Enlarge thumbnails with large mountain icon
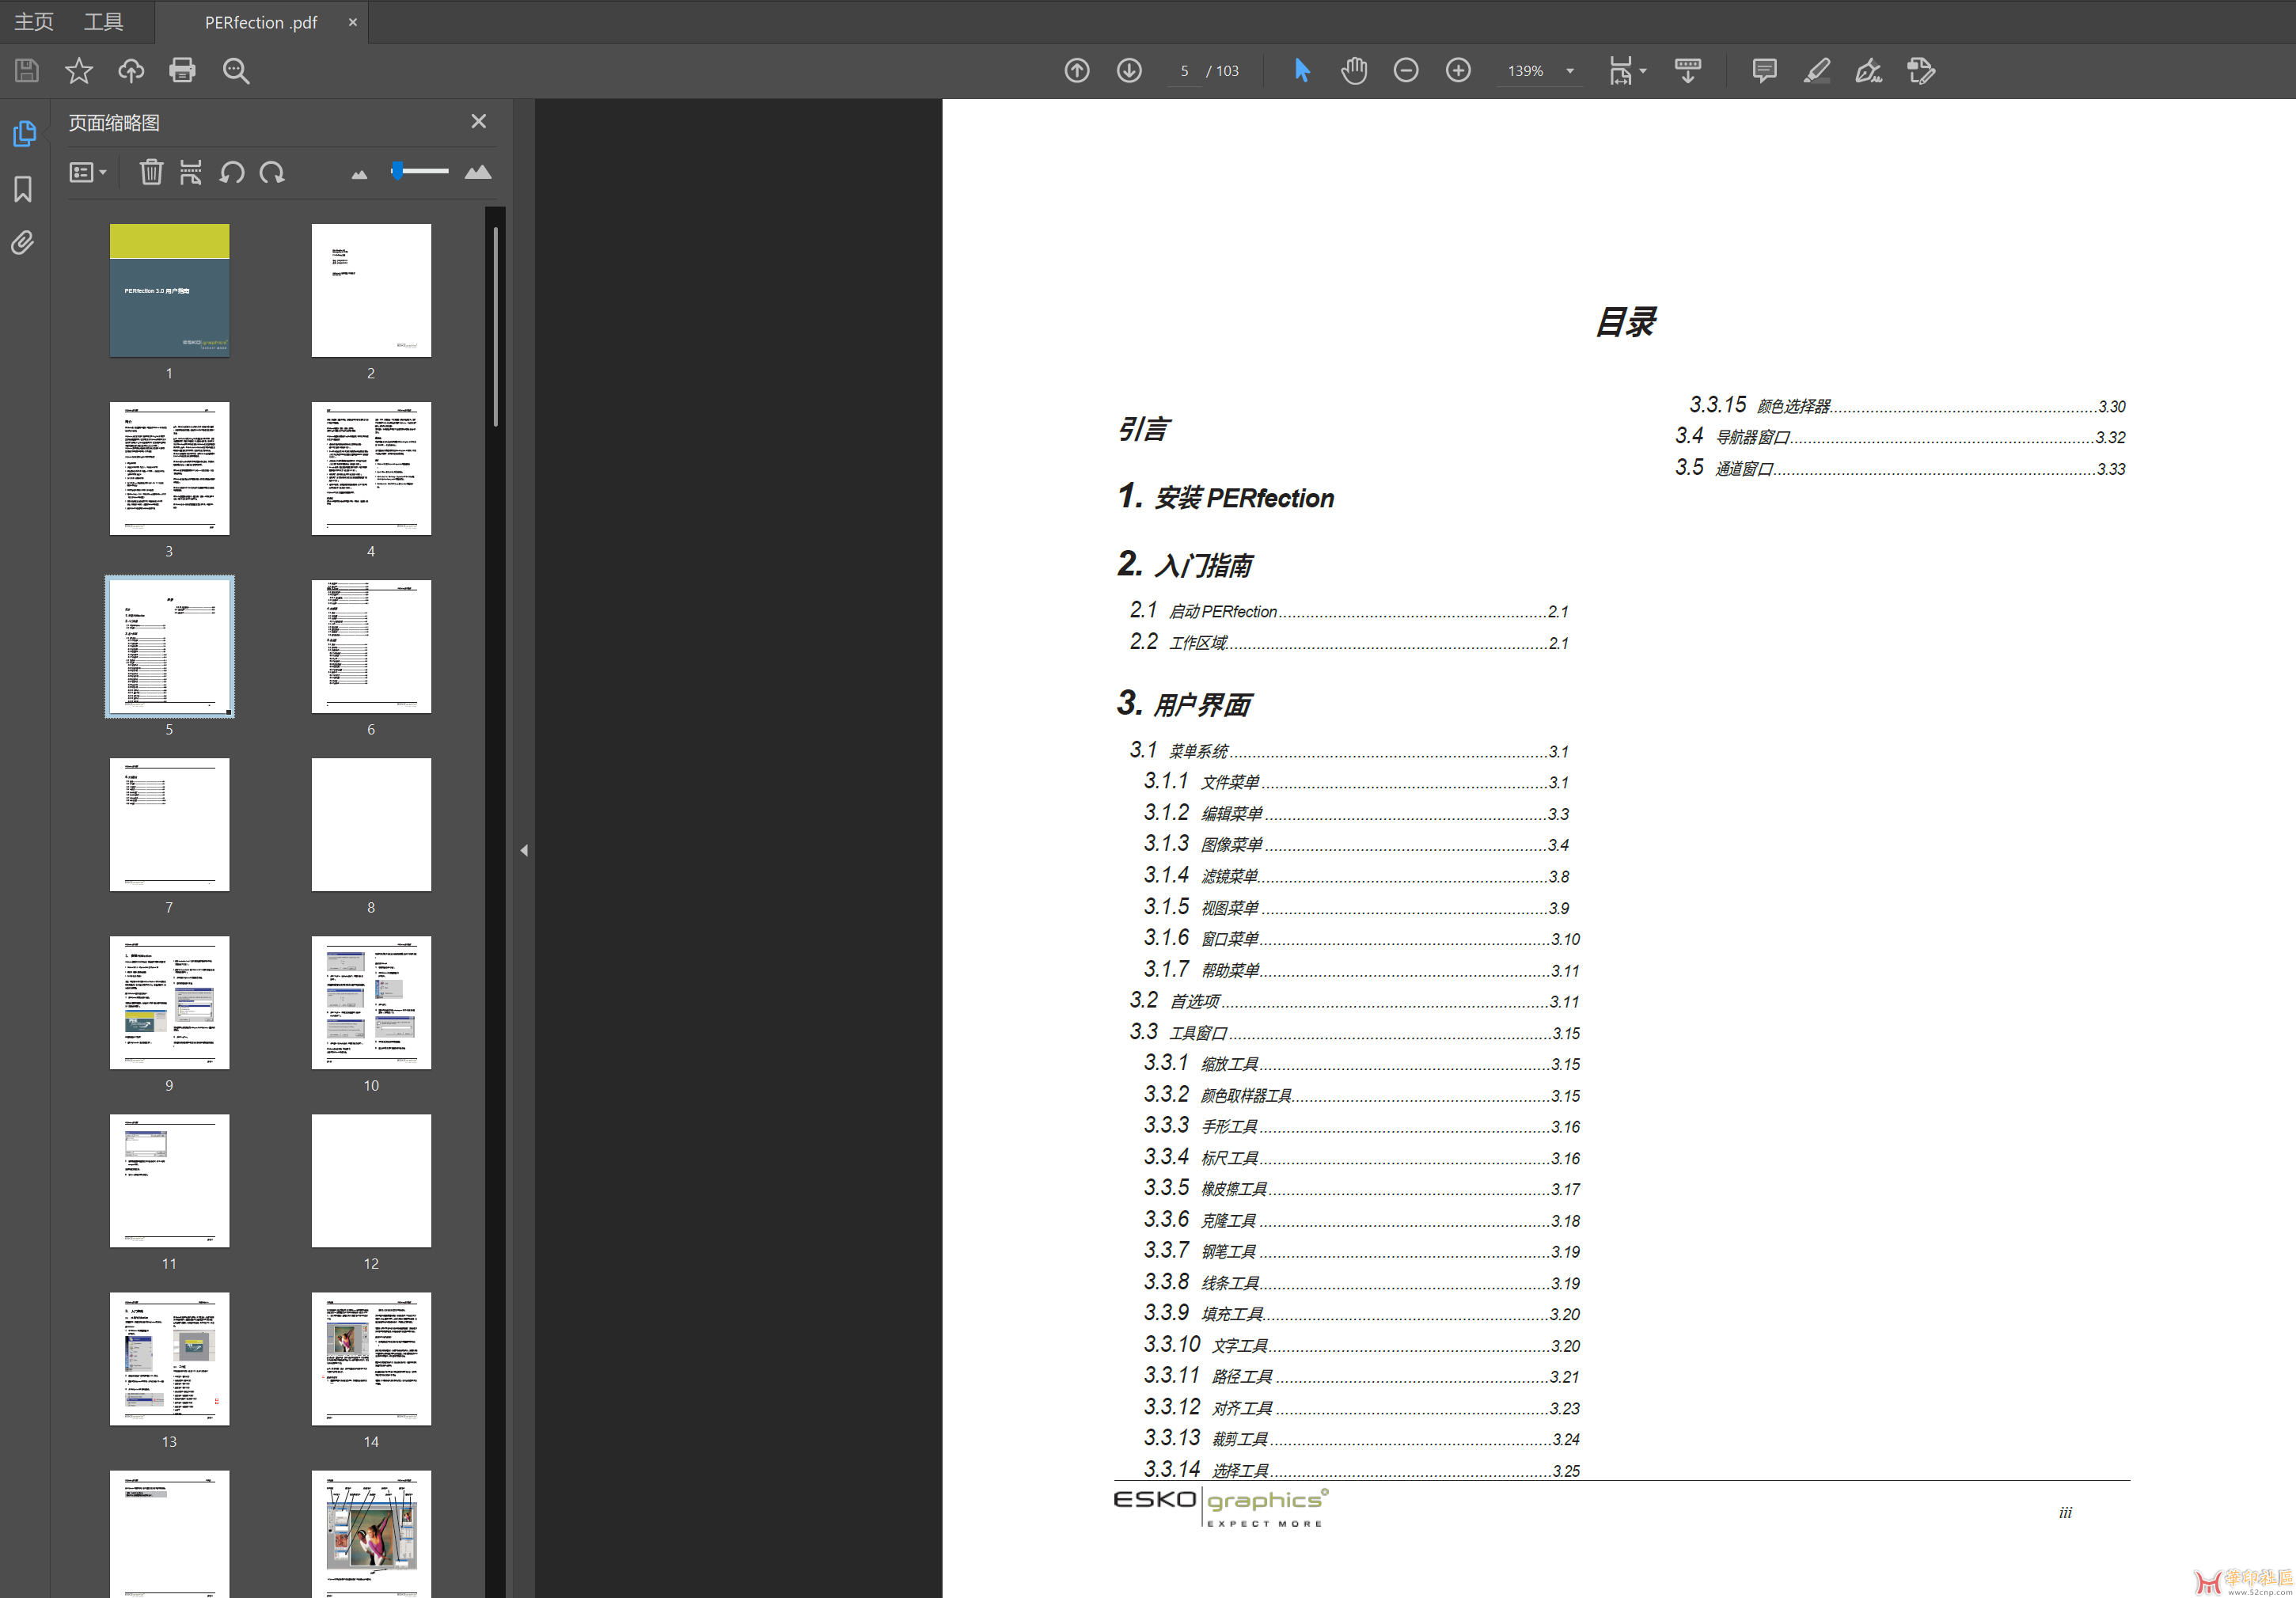Screen dimensions: 2296x1598 (x=478, y=172)
